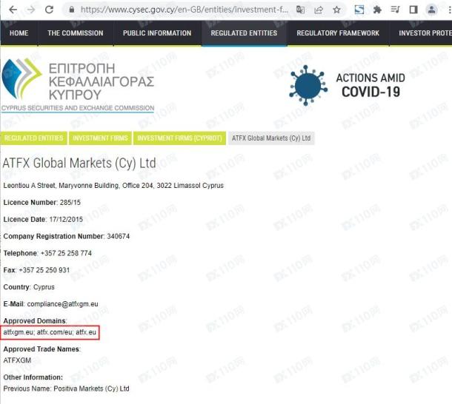Go back with the browser back arrow
This screenshot has width=452, height=404.
(13, 10)
